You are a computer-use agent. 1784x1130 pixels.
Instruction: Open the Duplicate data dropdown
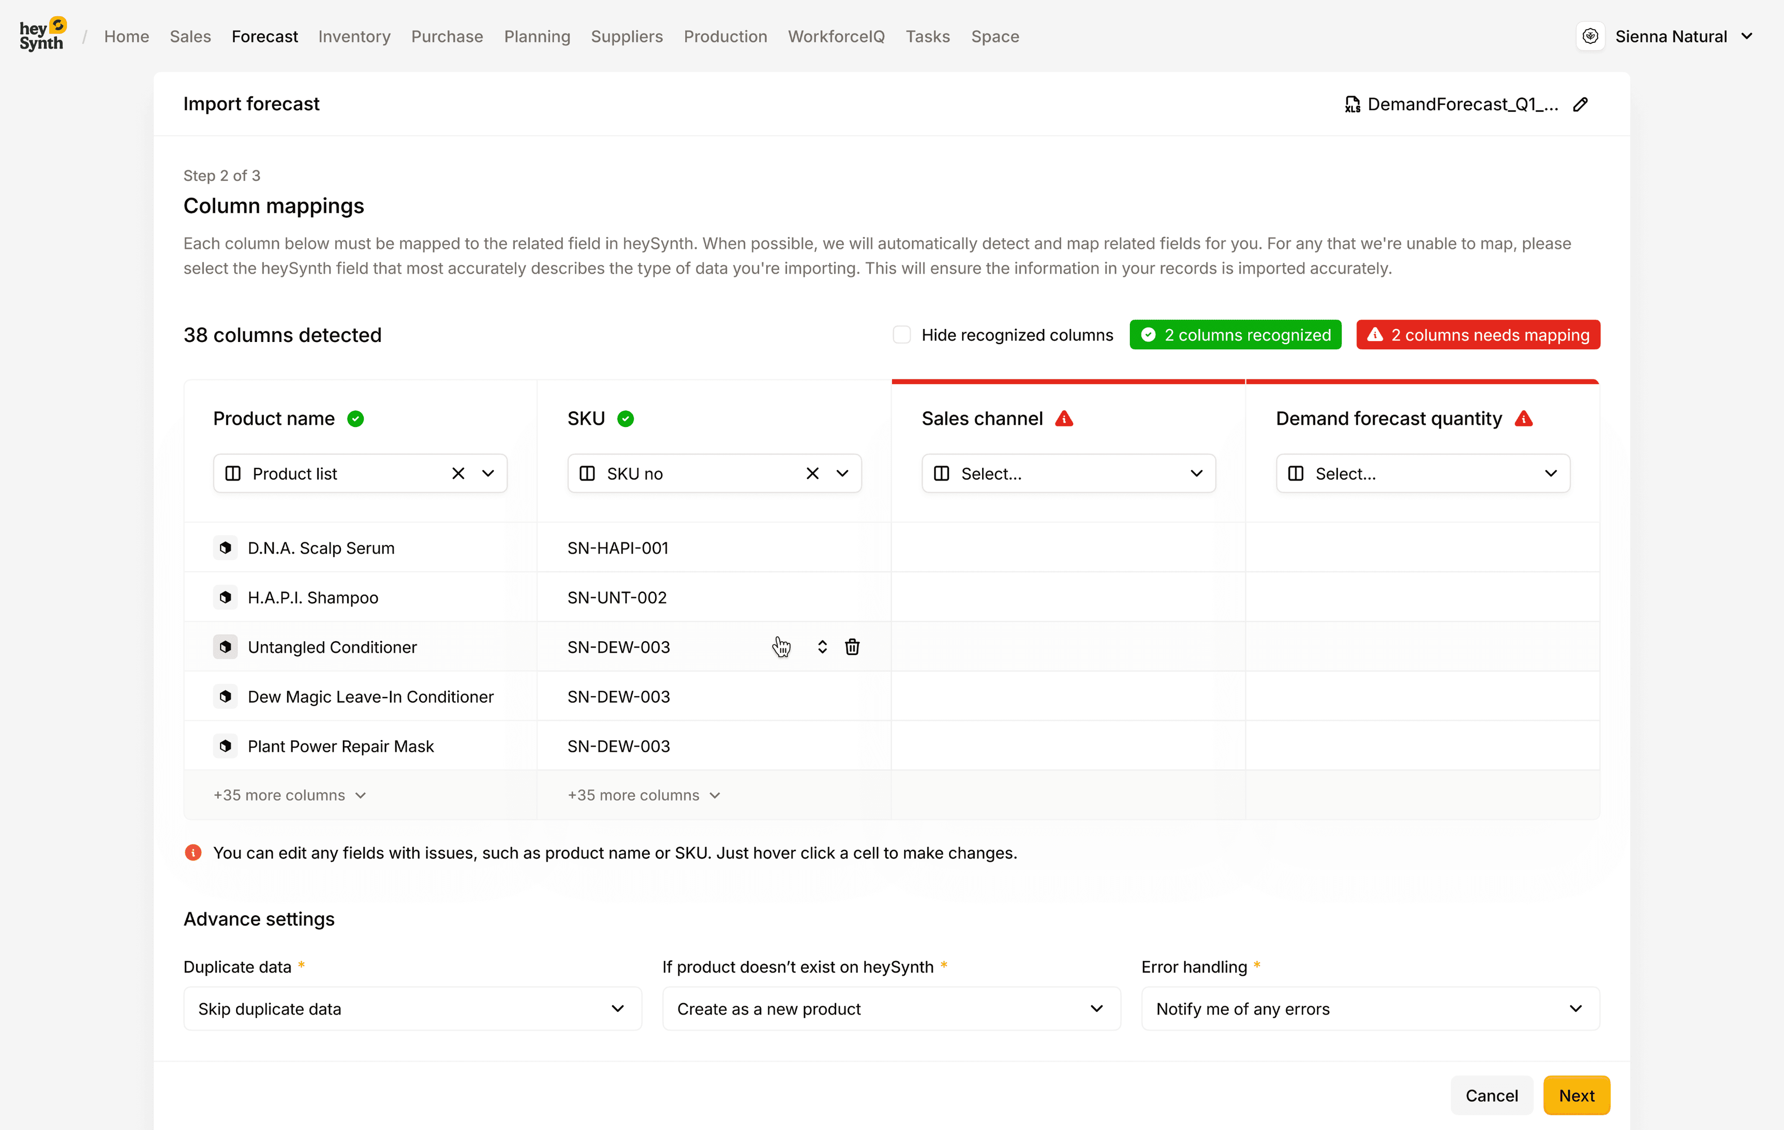(x=412, y=1008)
